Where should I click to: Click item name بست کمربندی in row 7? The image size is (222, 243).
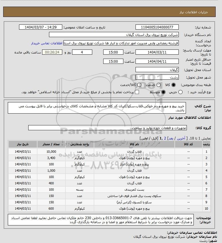(134, 190)
